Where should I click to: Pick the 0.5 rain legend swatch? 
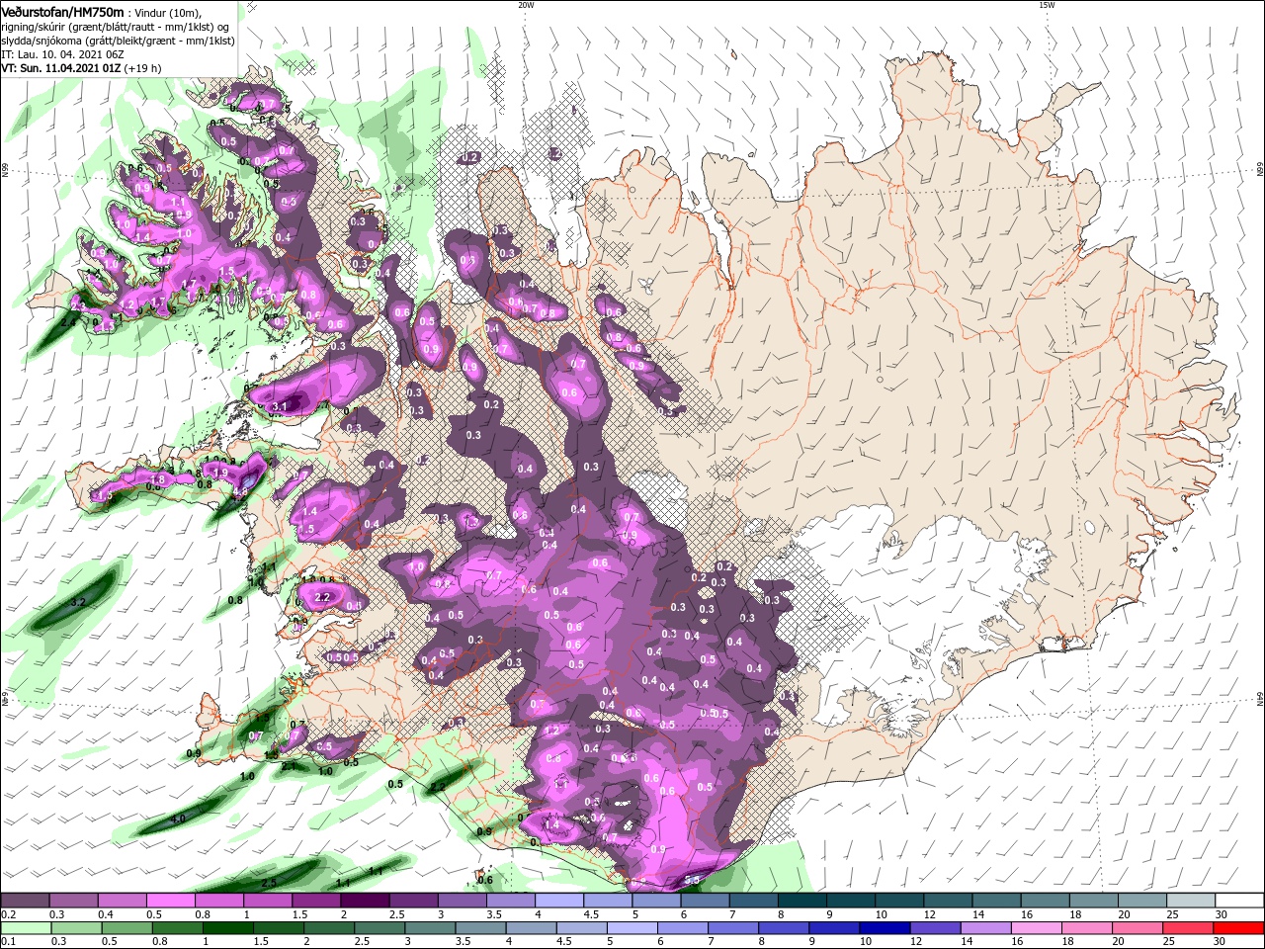tap(127, 928)
